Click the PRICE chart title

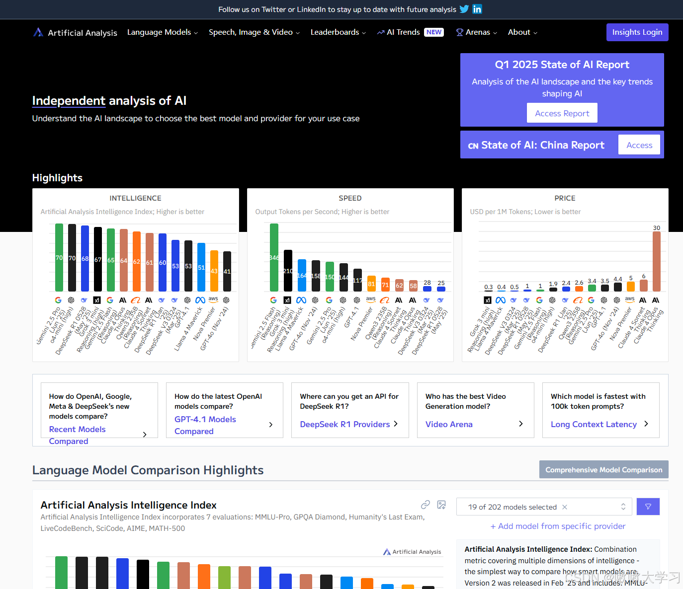pos(565,198)
